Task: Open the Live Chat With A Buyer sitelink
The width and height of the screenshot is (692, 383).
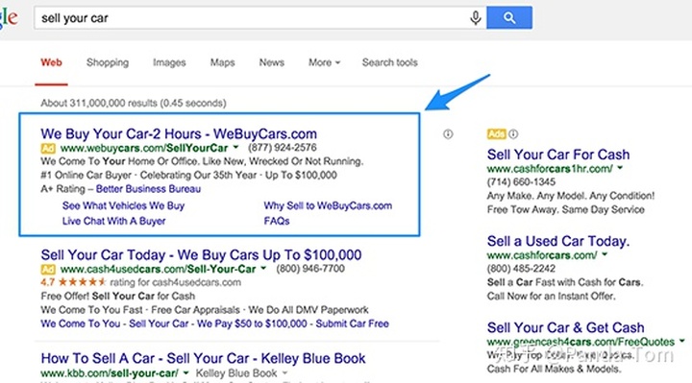Action: [x=113, y=221]
